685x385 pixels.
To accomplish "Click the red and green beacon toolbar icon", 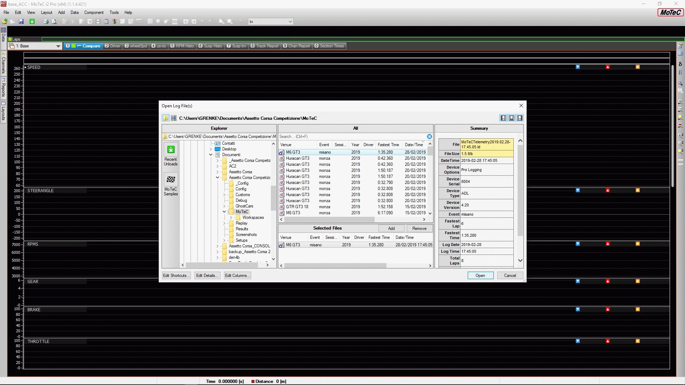I will pos(115,22).
